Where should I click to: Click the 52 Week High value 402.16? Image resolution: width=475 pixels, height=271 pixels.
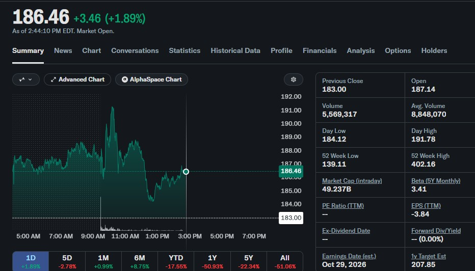coord(423,164)
